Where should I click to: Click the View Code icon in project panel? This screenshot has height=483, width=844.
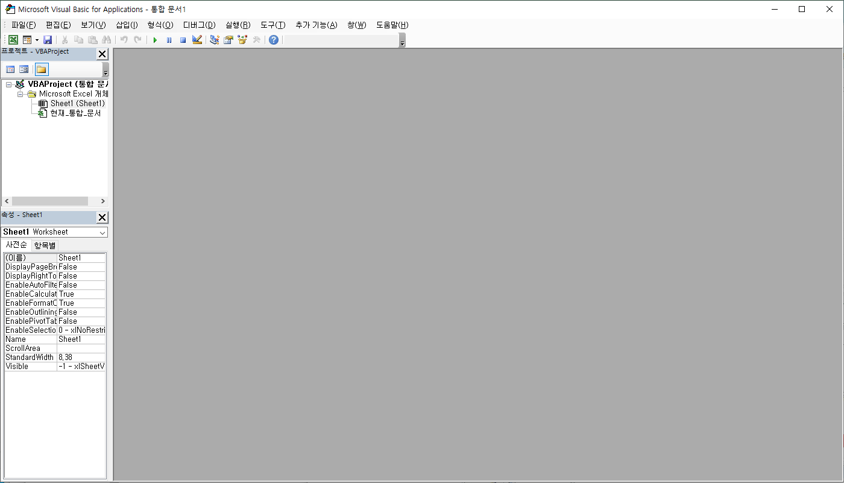(10, 69)
